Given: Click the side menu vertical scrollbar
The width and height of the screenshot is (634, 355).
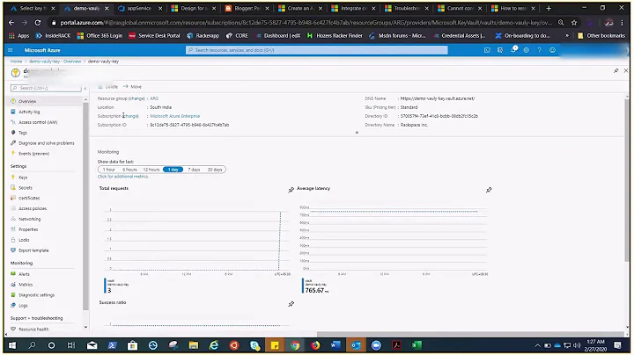Looking at the screenshot, I should click(85, 206).
